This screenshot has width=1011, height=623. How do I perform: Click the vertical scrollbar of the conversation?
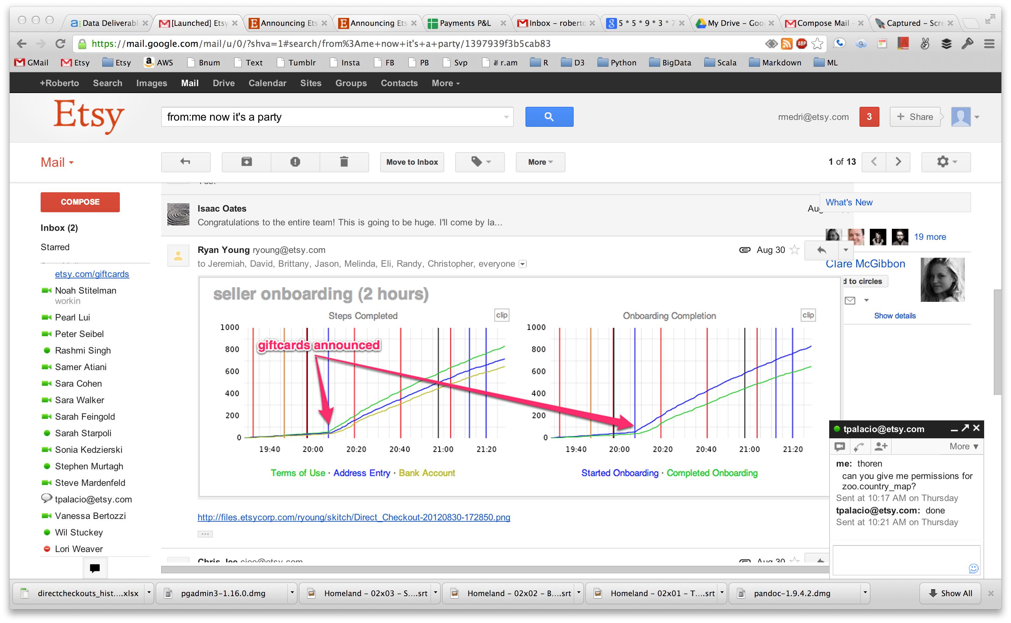point(997,342)
